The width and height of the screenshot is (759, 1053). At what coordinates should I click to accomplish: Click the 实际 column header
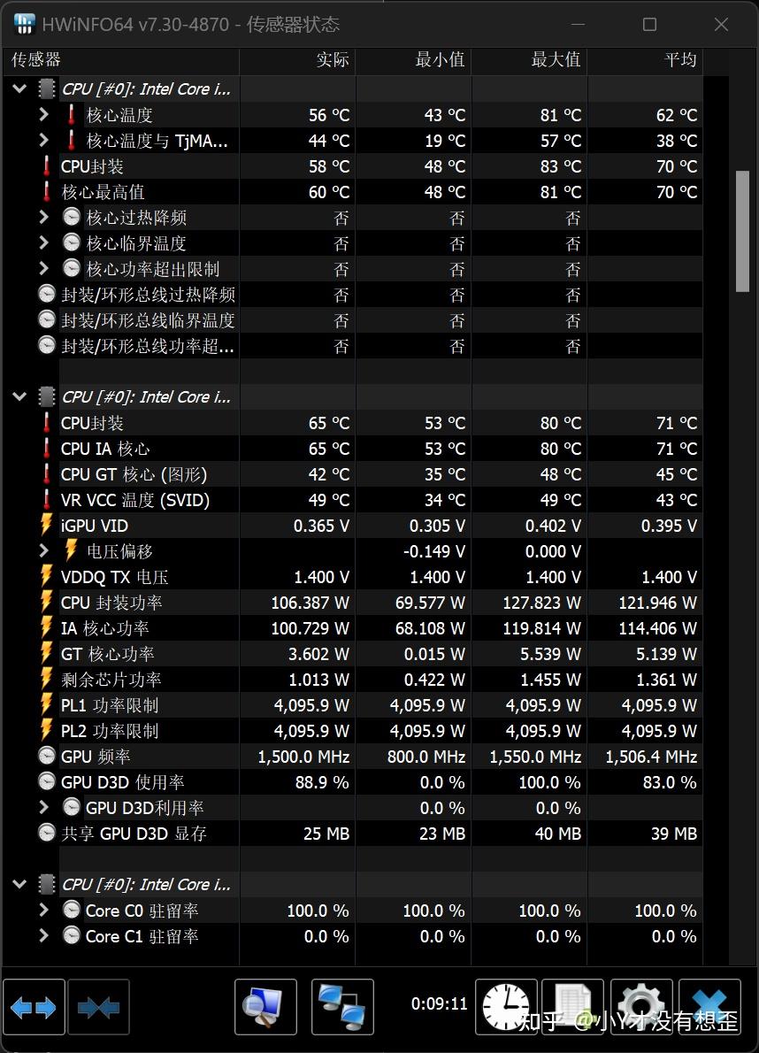coord(297,60)
